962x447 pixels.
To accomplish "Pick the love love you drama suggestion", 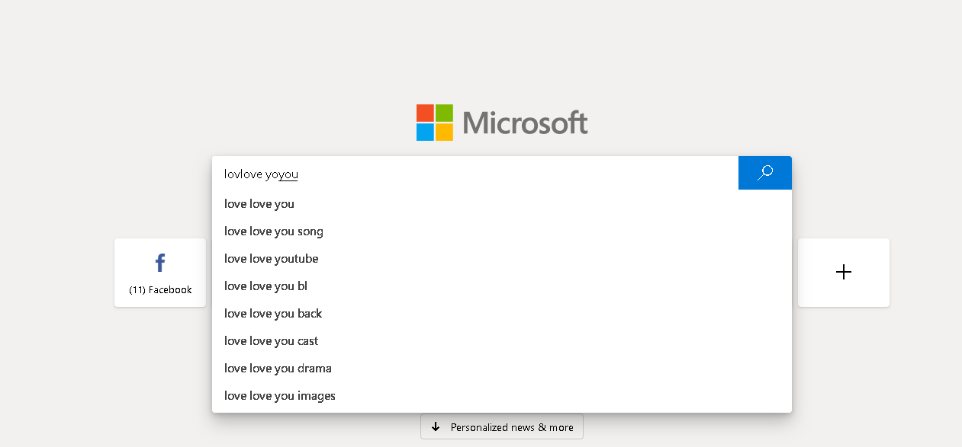I will tap(278, 368).
